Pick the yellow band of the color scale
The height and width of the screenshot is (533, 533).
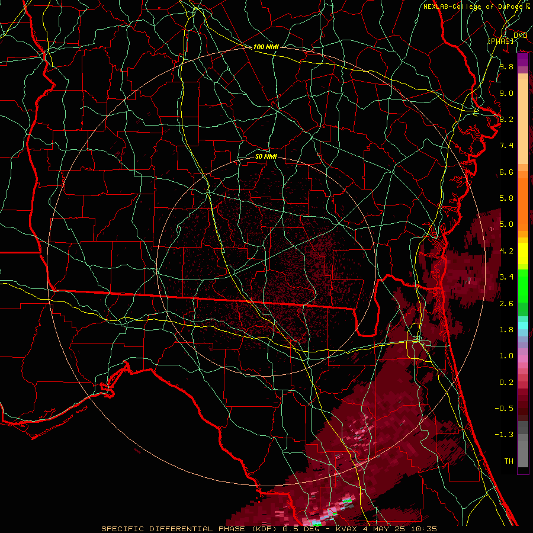point(523,253)
